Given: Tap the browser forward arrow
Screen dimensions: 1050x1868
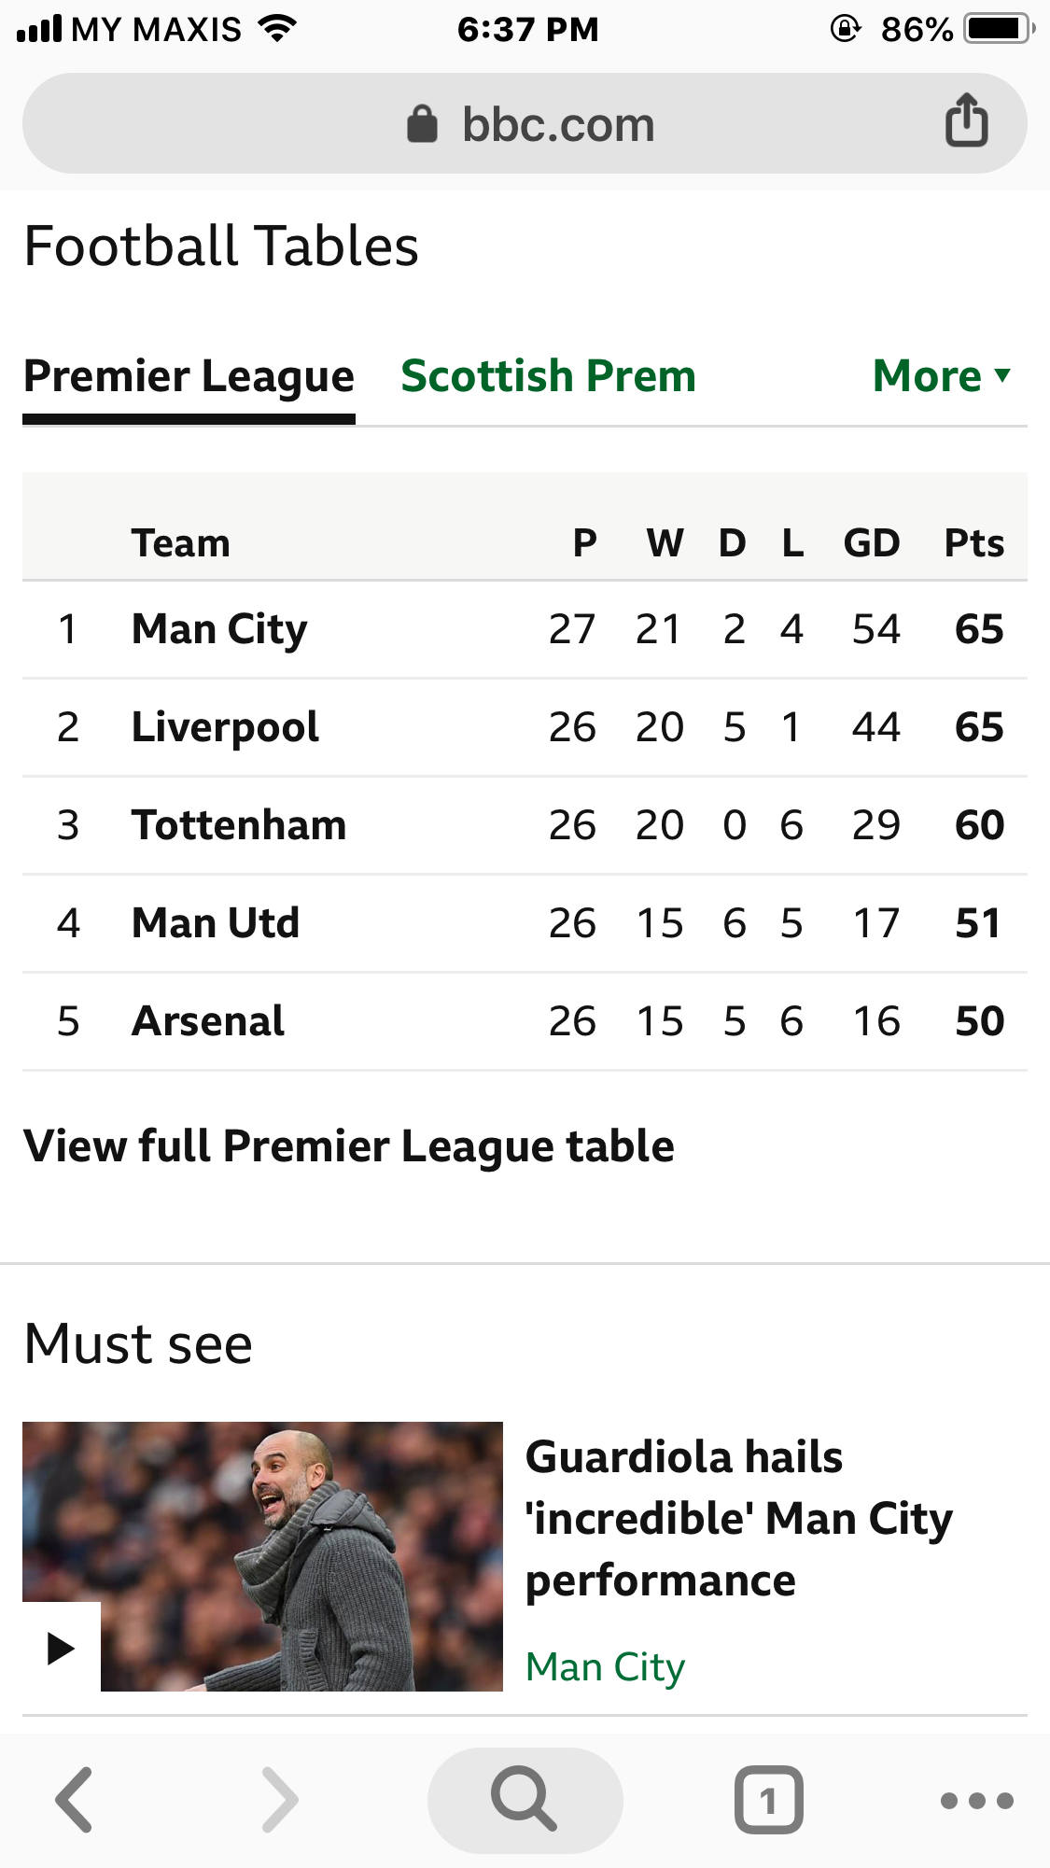Looking at the screenshot, I should (280, 1799).
